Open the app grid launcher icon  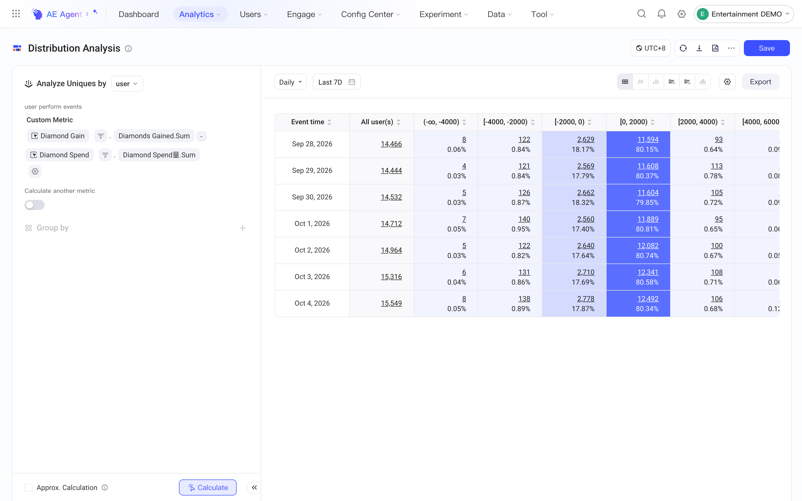[x=16, y=14]
